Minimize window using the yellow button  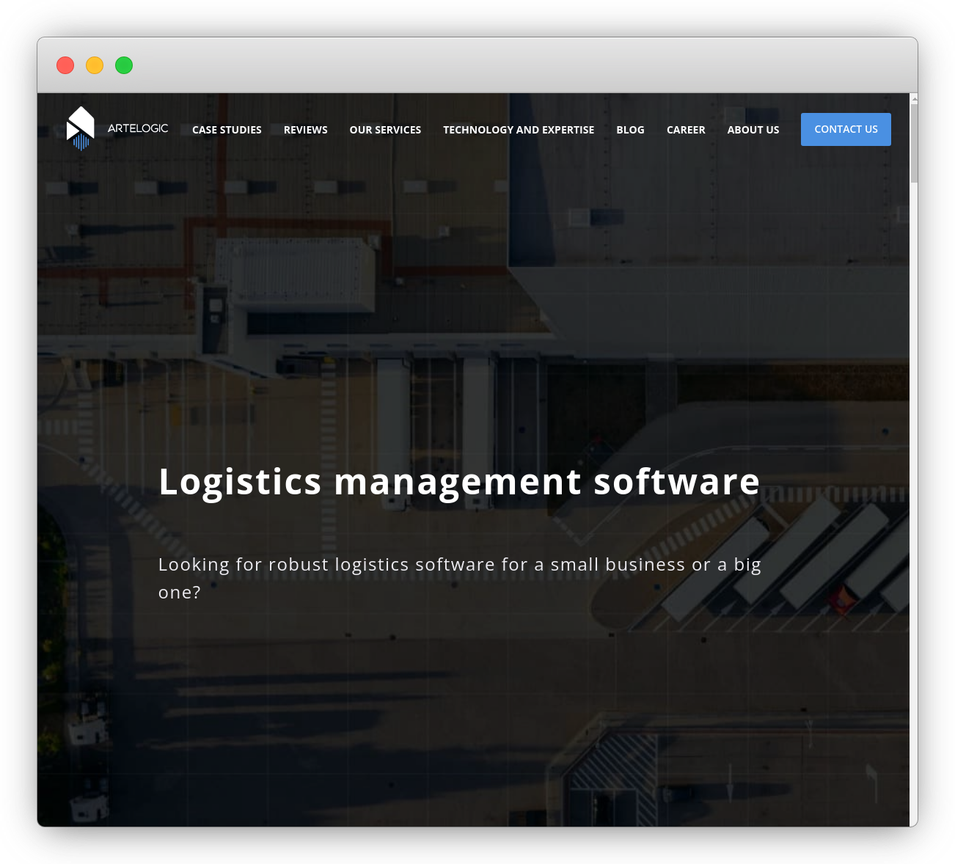(x=95, y=65)
